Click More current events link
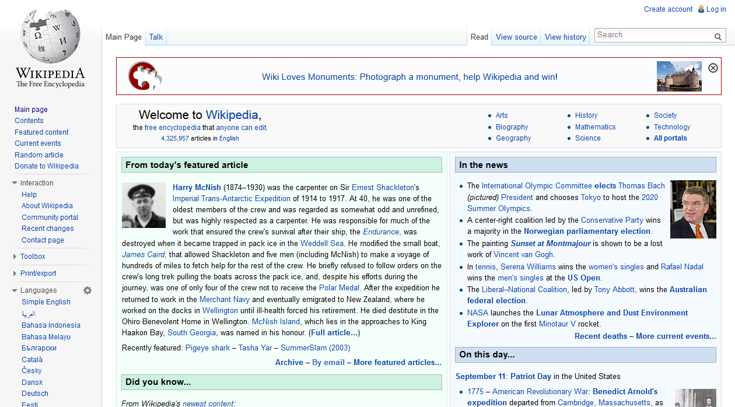735x407 pixels. tap(676, 336)
